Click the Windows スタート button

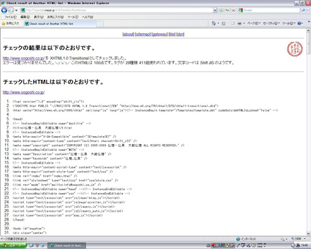tap(13, 246)
